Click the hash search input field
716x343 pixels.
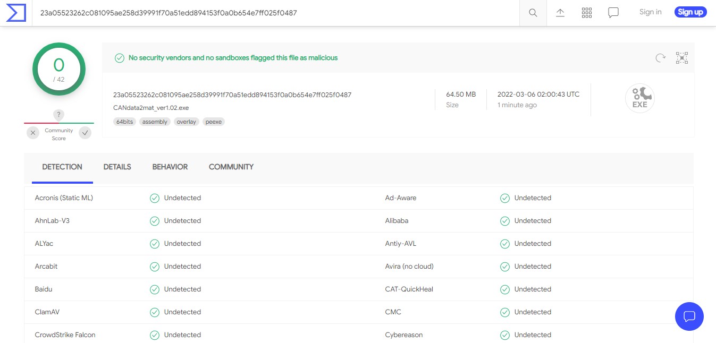click(276, 13)
